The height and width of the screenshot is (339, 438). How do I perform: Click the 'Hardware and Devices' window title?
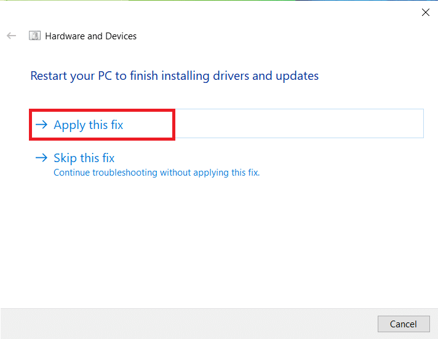(x=90, y=36)
